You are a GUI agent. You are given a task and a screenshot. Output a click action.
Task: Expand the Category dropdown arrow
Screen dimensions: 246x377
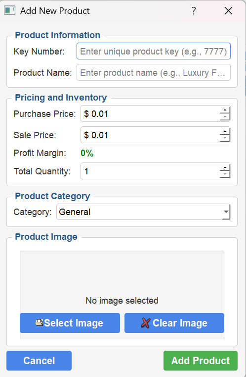(x=226, y=212)
